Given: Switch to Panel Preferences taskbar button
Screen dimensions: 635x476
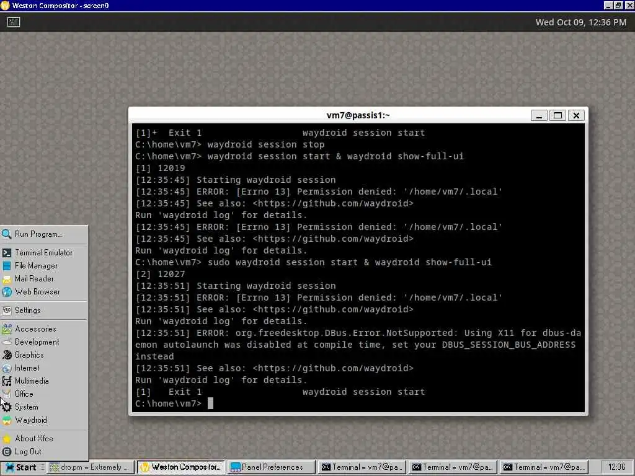Looking at the screenshot, I should (x=272, y=467).
